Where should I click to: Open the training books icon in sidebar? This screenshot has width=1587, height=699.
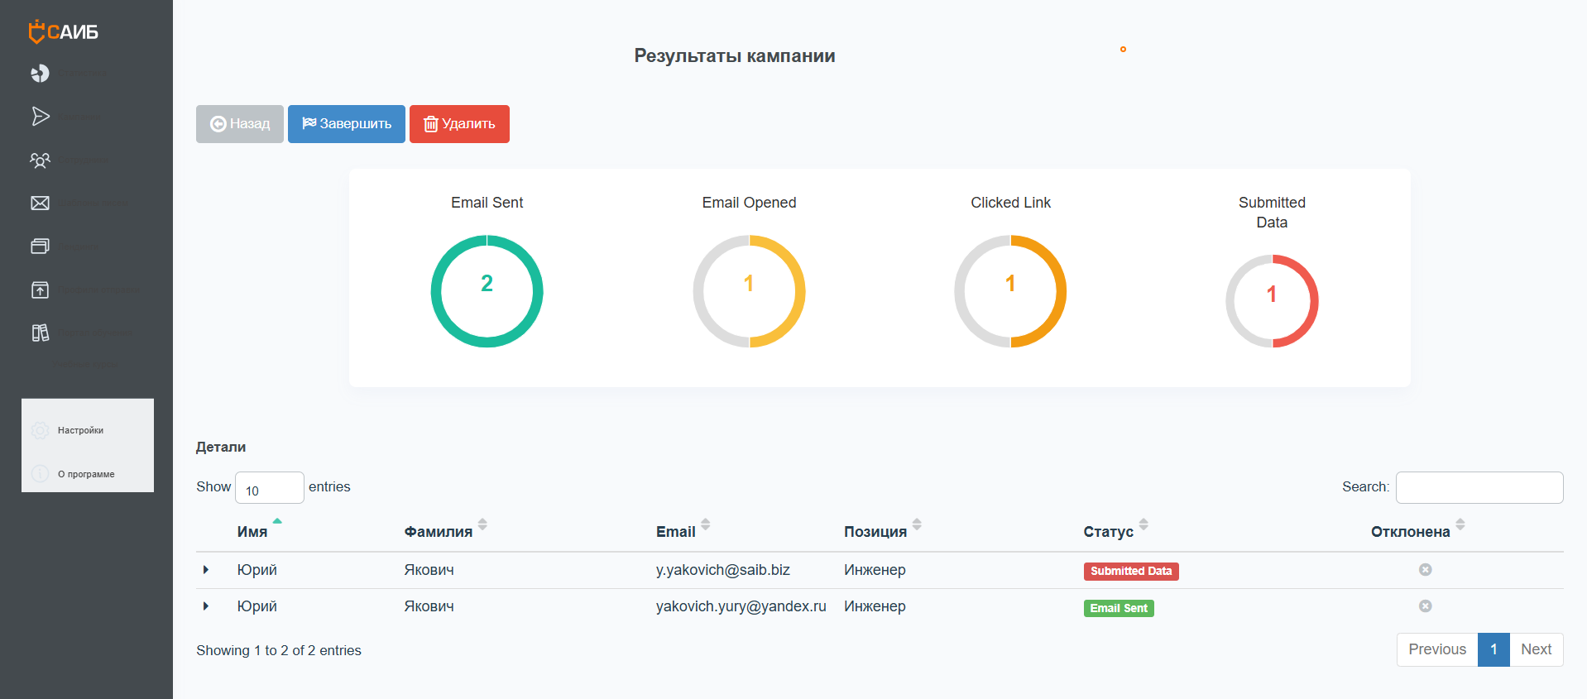40,333
